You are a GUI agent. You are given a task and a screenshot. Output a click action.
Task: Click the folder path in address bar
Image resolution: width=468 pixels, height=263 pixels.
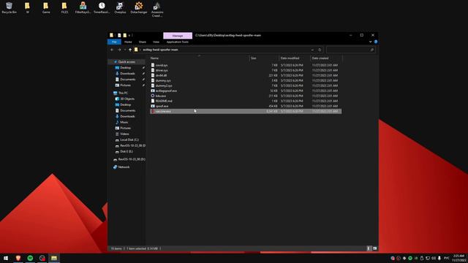161,50
